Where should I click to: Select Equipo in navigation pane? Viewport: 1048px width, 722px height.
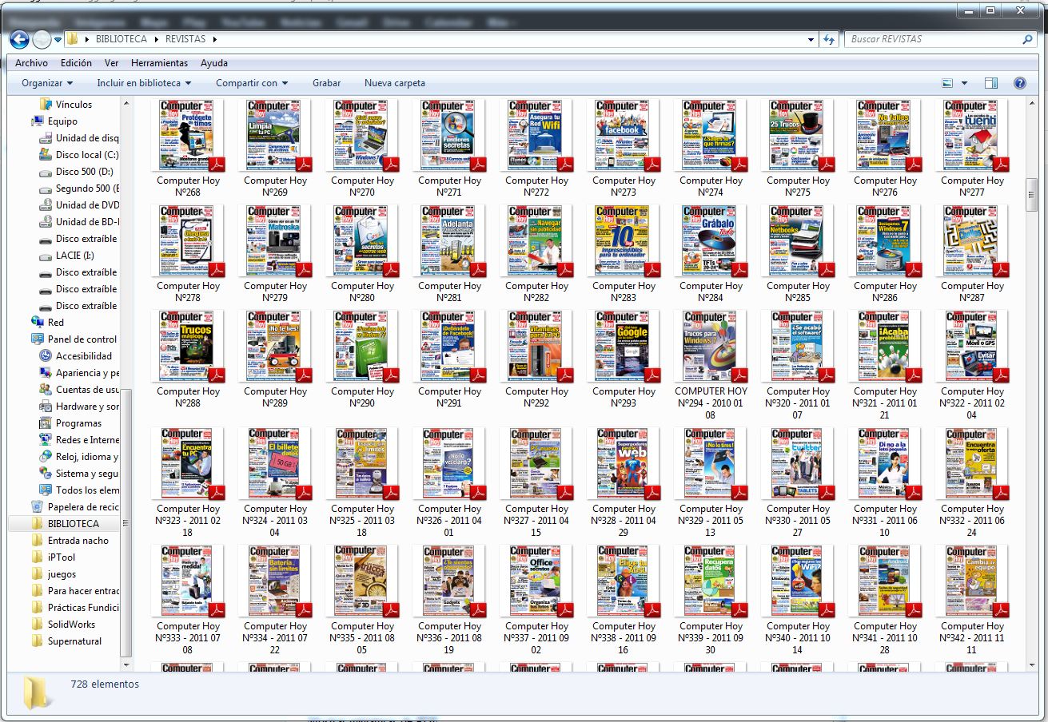point(54,121)
